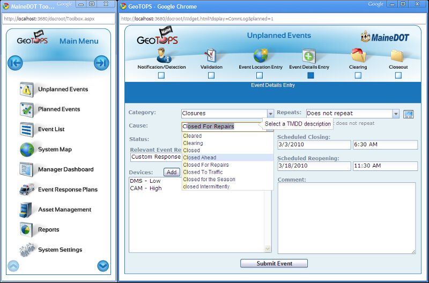Open the System Map globe icon
This screenshot has height=283, width=429.
click(26, 150)
